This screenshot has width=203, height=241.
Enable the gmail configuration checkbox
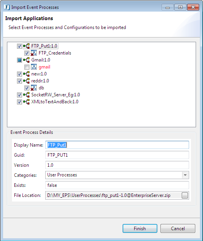click(27, 67)
